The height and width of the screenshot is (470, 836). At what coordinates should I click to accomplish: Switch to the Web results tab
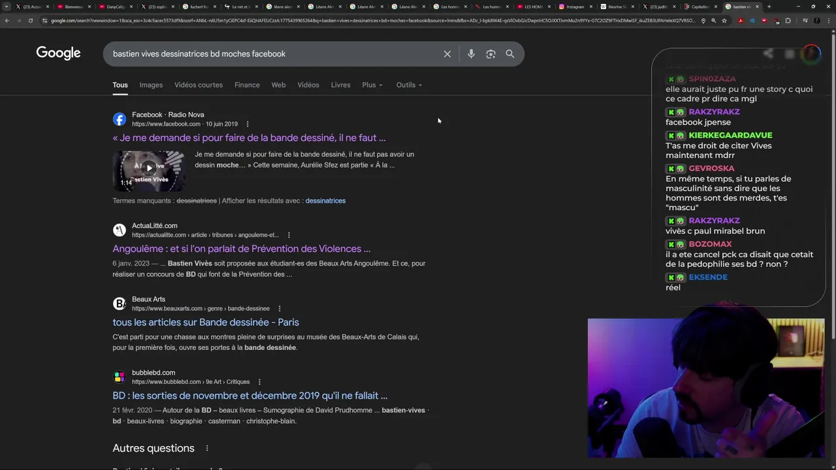(278, 85)
